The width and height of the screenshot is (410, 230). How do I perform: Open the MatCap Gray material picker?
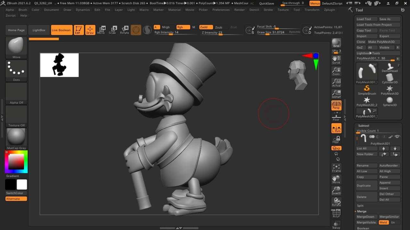[x=16, y=139]
